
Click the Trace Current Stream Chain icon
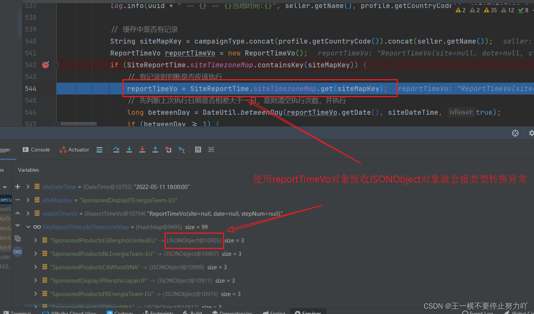[211, 150]
